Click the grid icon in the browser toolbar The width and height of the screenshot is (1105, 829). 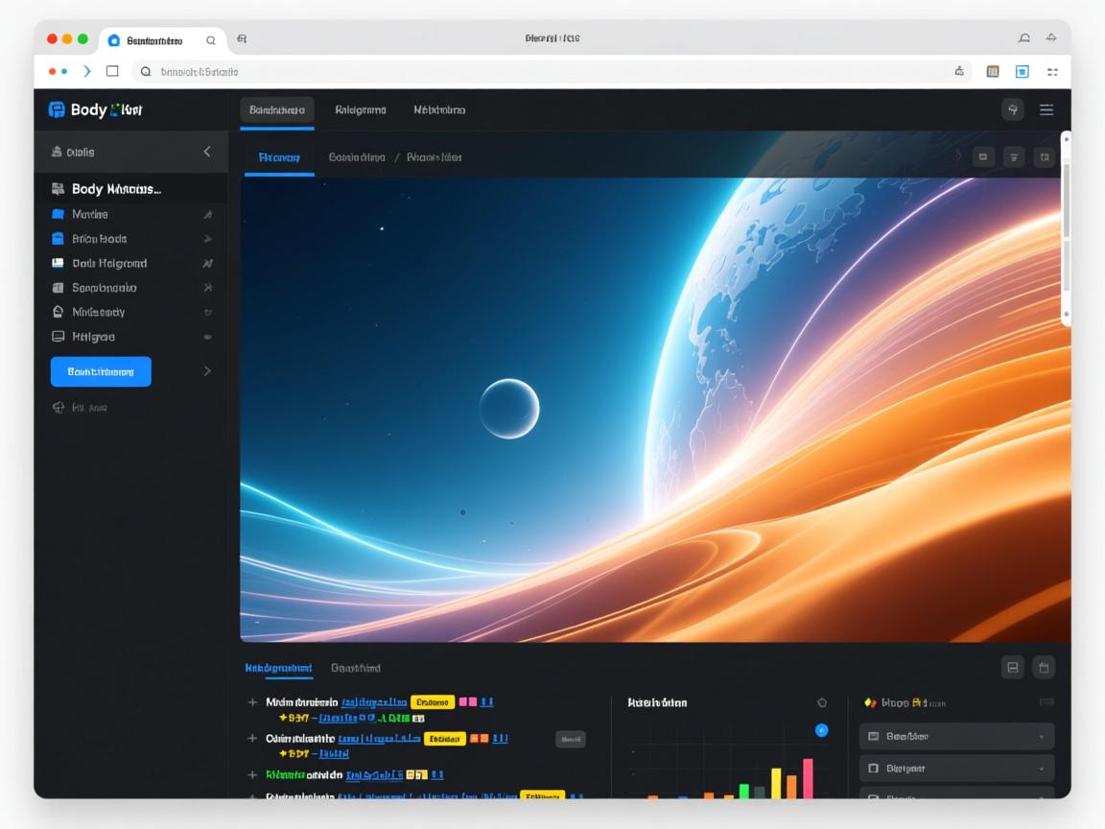click(x=1052, y=72)
